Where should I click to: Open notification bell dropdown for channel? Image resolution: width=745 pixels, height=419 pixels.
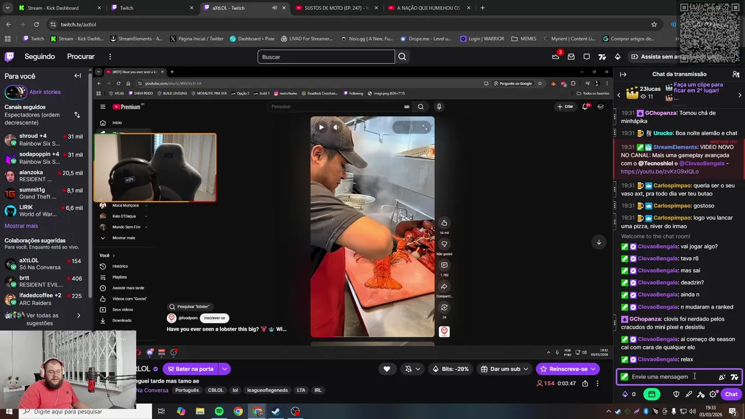(412, 369)
